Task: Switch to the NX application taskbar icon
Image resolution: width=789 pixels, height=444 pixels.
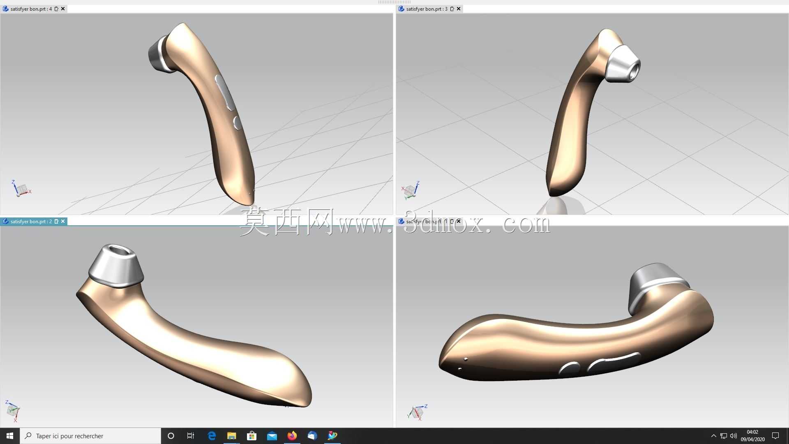Action: coord(332,436)
